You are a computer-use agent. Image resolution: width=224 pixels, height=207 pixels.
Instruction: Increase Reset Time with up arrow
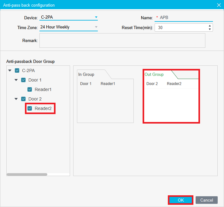coord(210,26)
